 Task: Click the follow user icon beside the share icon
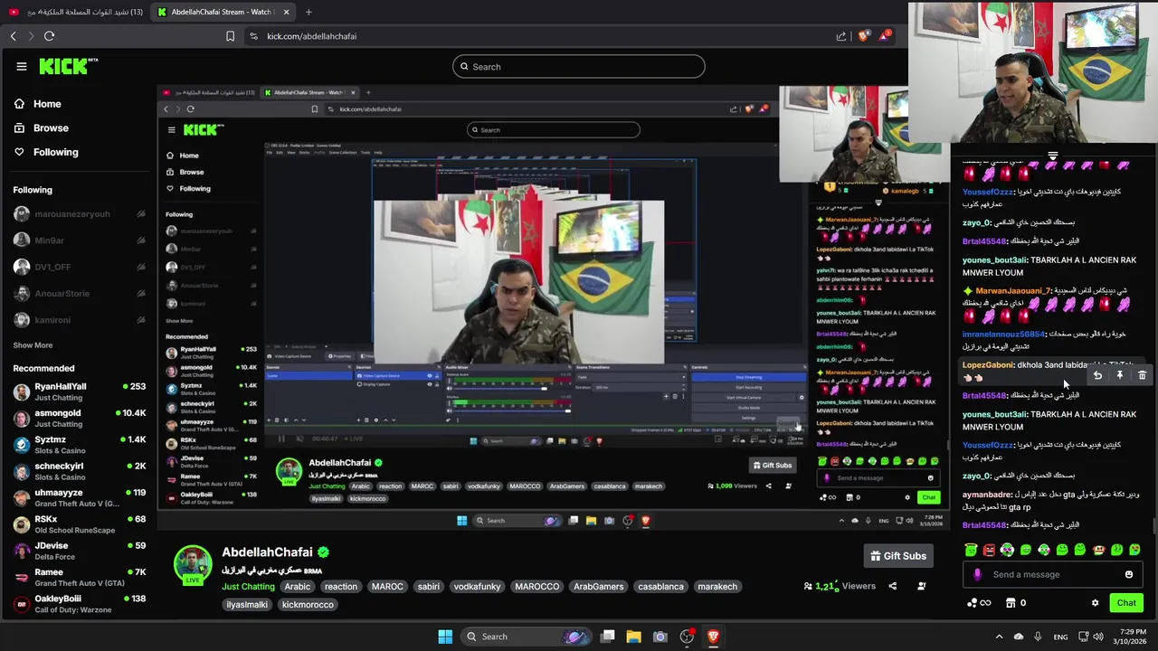click(921, 586)
